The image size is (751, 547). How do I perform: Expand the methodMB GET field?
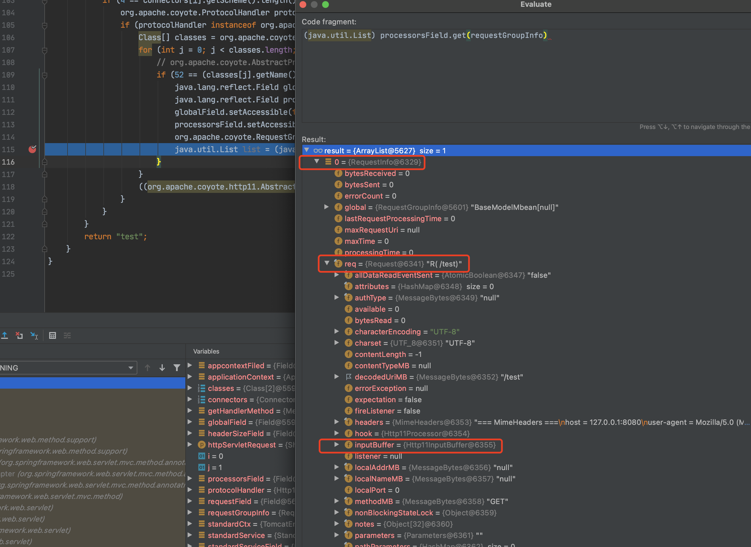(337, 501)
